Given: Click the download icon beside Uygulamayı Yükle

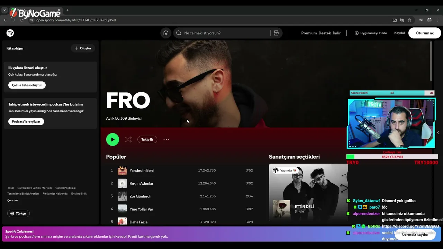Looking at the screenshot, I should click(356, 33).
